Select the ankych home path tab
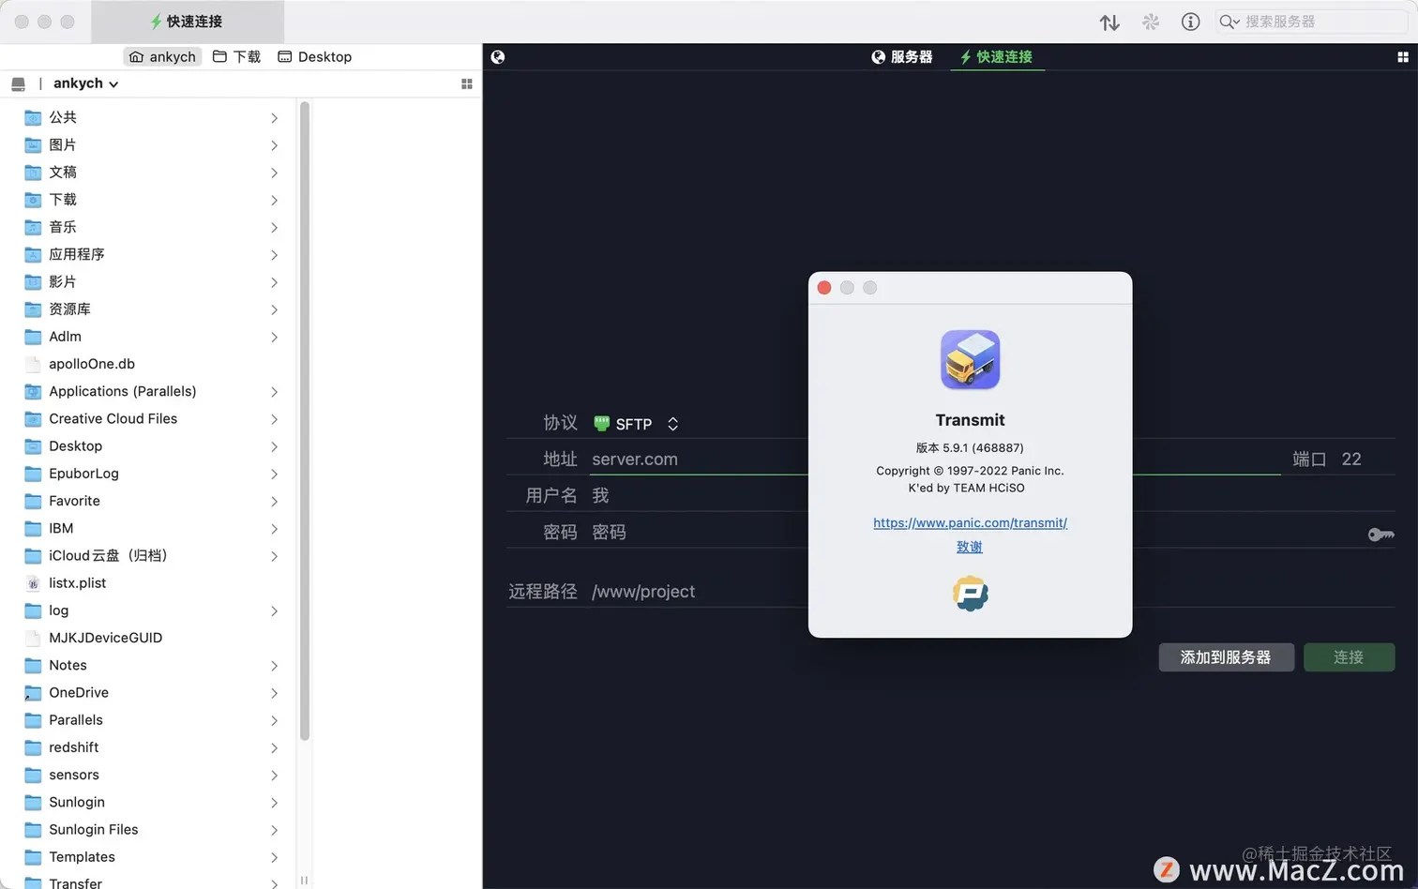This screenshot has height=889, width=1418. (x=163, y=57)
